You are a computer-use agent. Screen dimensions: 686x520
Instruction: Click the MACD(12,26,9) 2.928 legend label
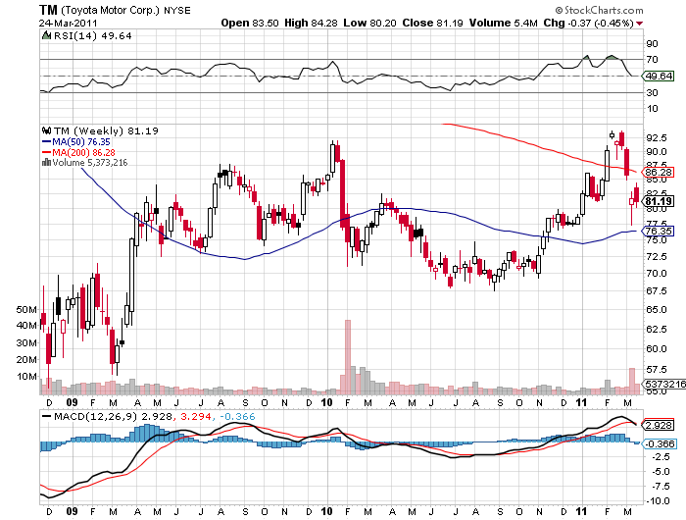pyautogui.click(x=113, y=416)
